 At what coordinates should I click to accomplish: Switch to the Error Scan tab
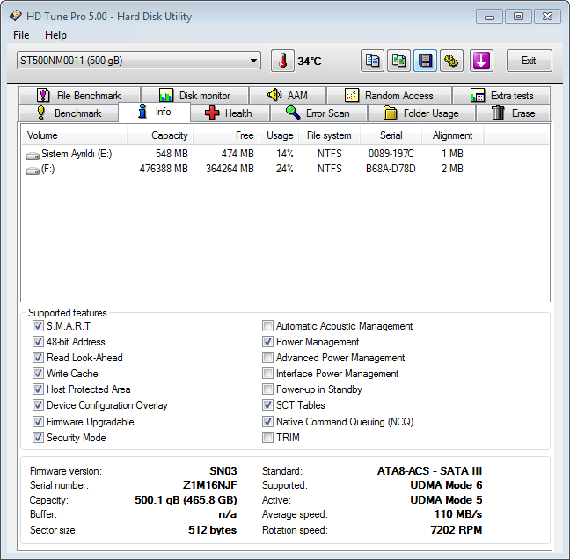click(317, 113)
